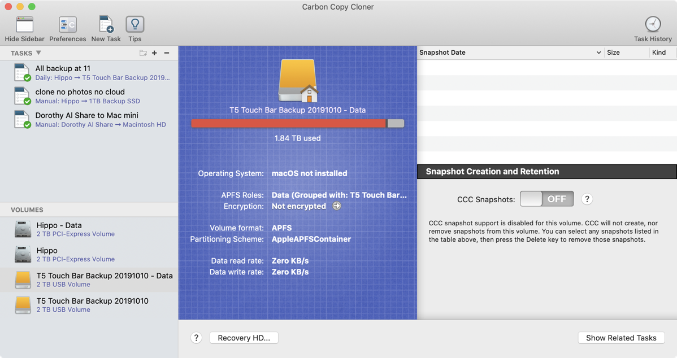Select the 'All backup at 11' task

point(90,73)
